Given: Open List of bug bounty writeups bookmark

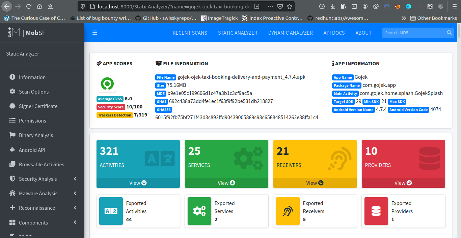Looking at the screenshot, I should coord(100,18).
